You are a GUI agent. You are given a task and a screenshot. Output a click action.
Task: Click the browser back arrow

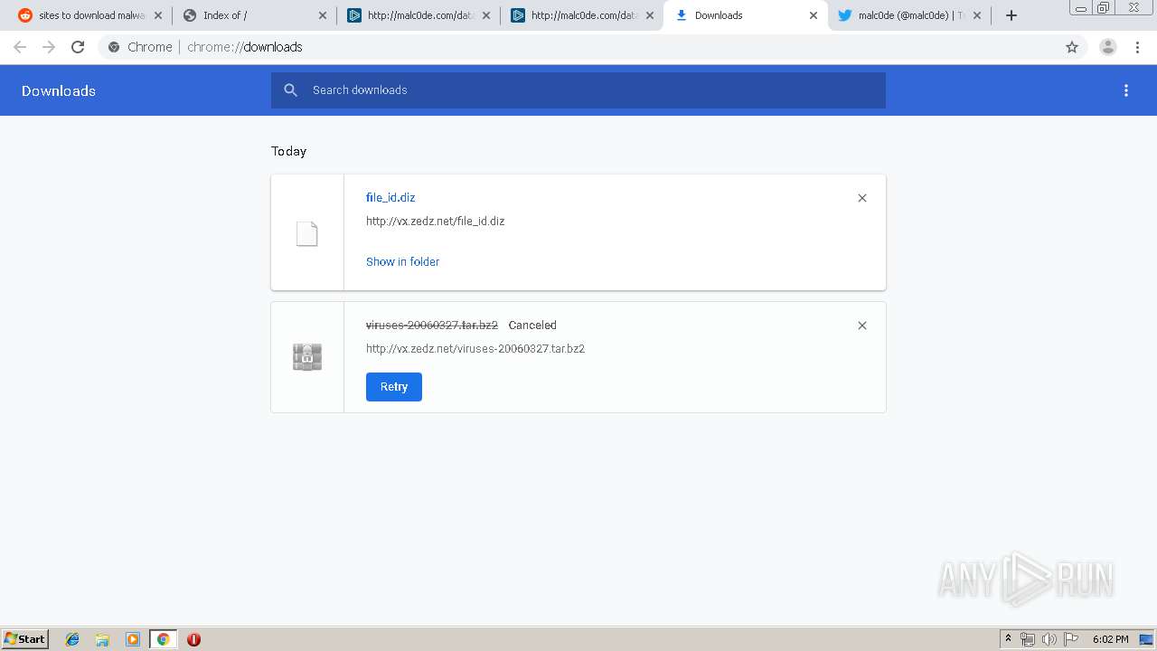(20, 47)
